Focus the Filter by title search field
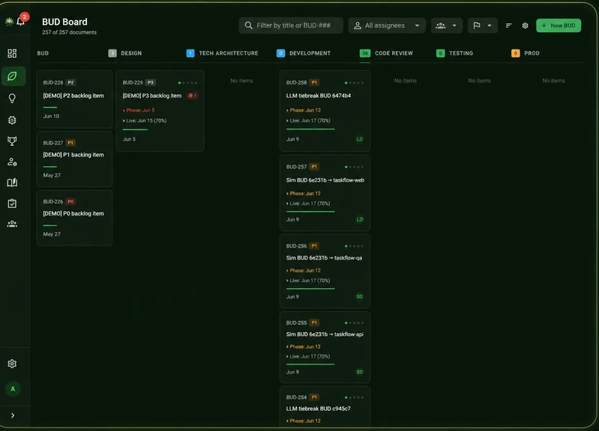This screenshot has width=599, height=431. click(291, 25)
